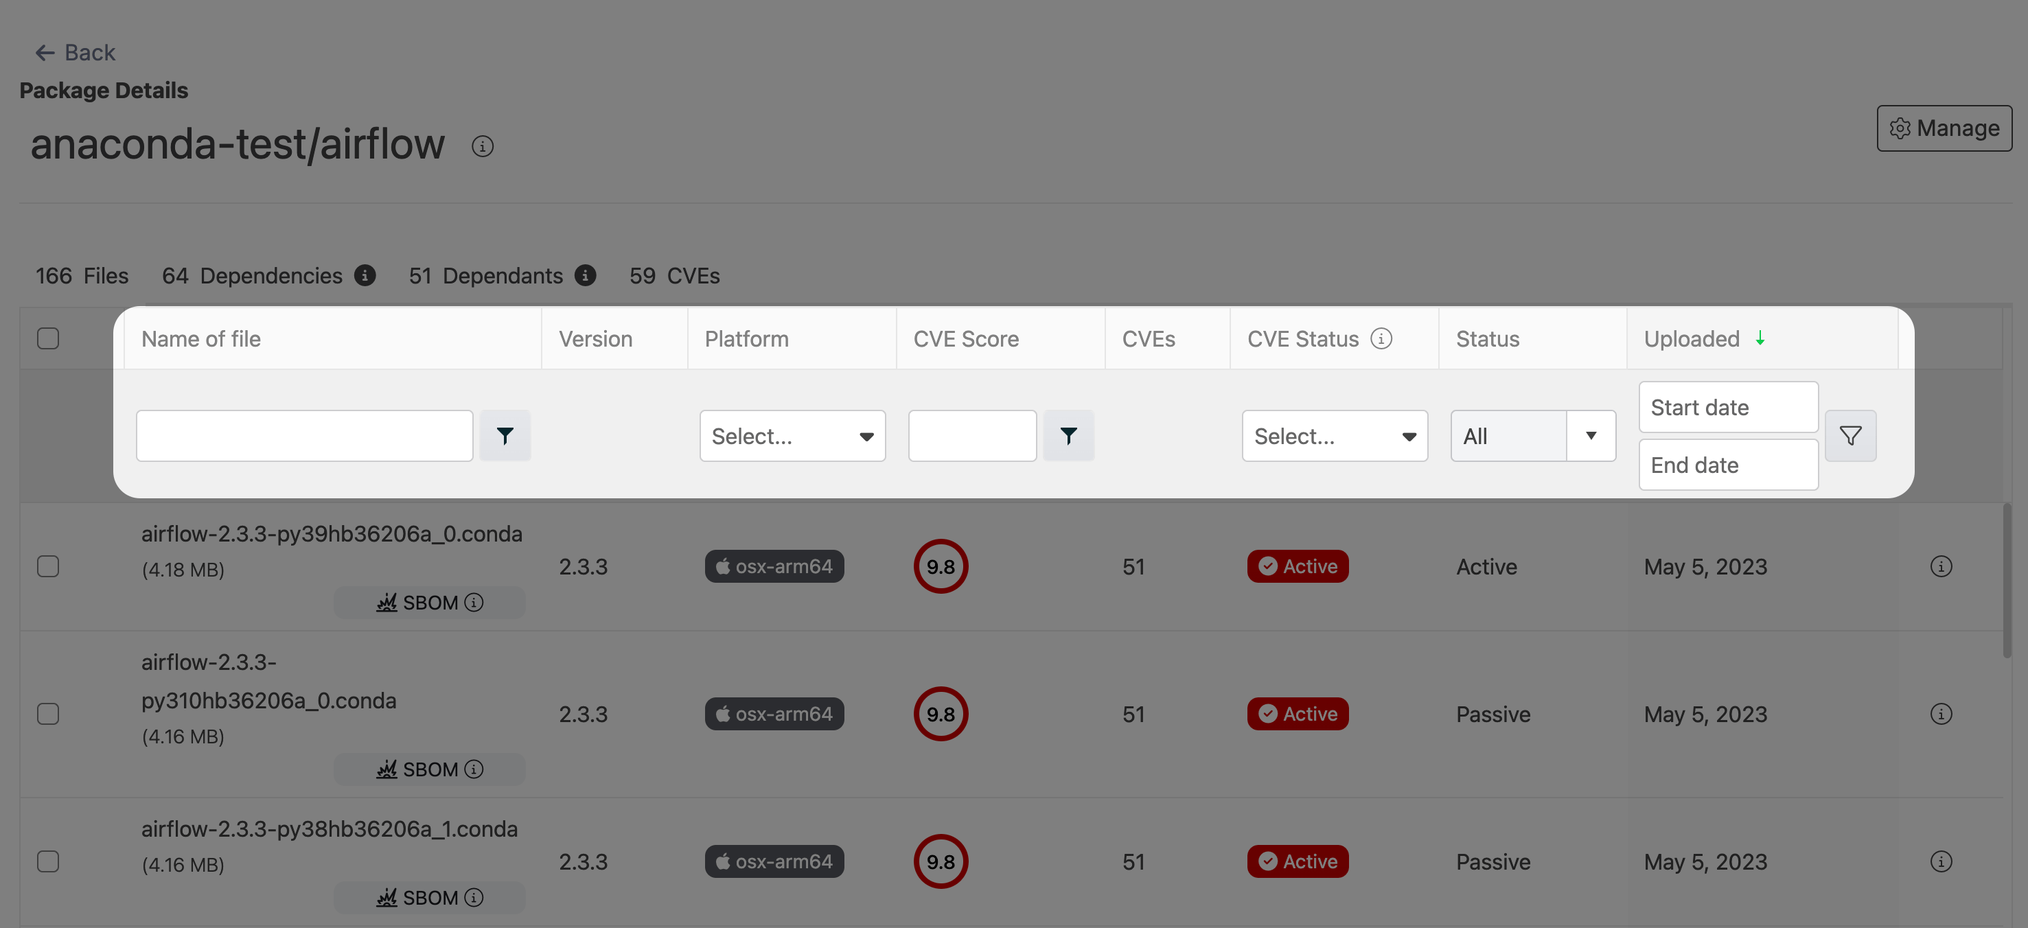Select checkbox for airflow-2.3.3-py310hb36206a_0.conda
Viewport: 2028px width, 928px height.
pos(48,714)
